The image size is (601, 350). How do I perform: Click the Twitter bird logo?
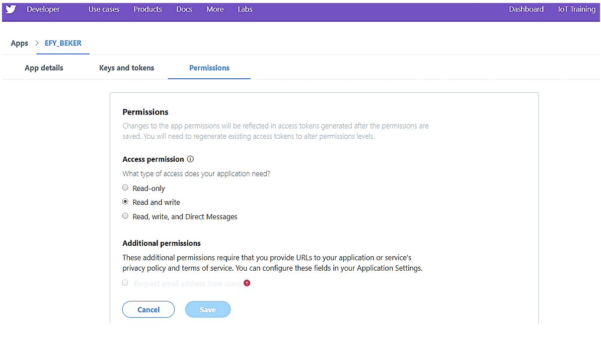click(11, 9)
